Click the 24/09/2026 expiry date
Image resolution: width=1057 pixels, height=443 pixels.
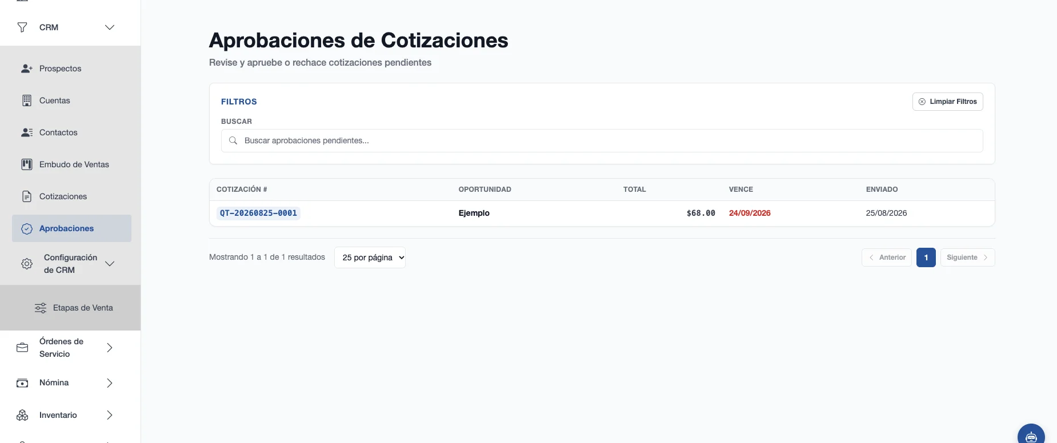tap(750, 213)
